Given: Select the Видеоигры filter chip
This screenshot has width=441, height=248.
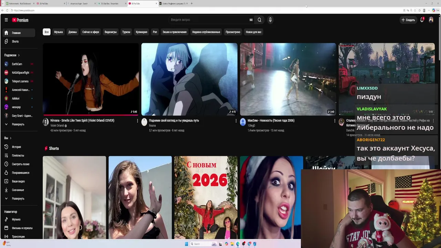Looking at the screenshot, I should 111,32.
